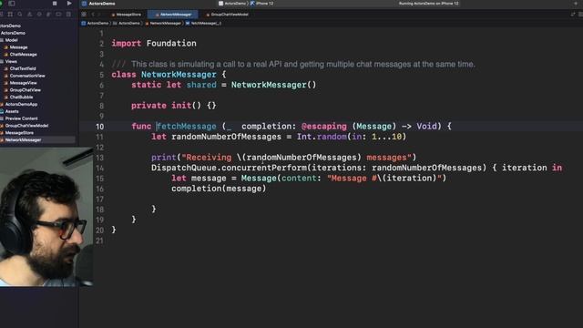Open the Source Control navigator icon

coord(10,15)
